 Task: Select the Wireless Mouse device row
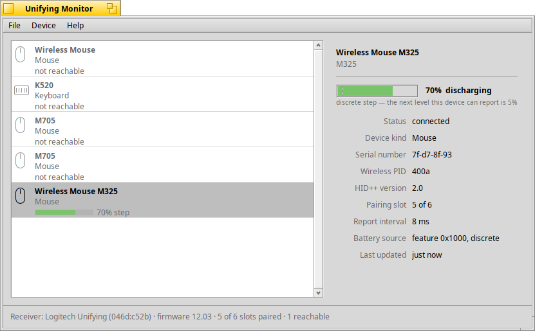pos(162,59)
